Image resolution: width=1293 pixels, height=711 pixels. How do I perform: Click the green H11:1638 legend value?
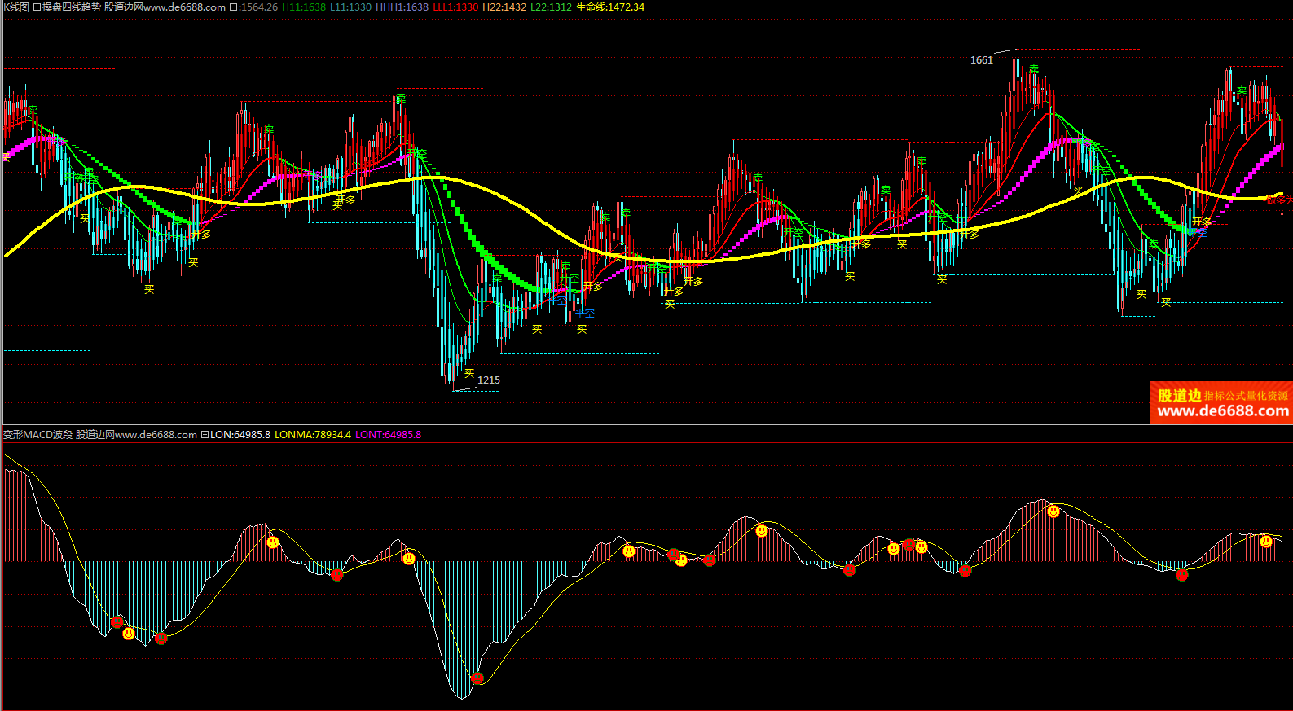(x=303, y=7)
